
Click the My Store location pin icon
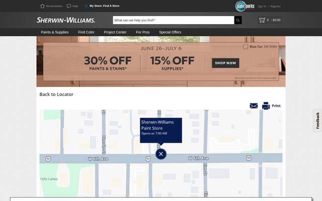[86, 6]
